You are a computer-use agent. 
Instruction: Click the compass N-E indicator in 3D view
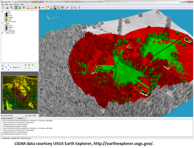(x=53, y=16)
